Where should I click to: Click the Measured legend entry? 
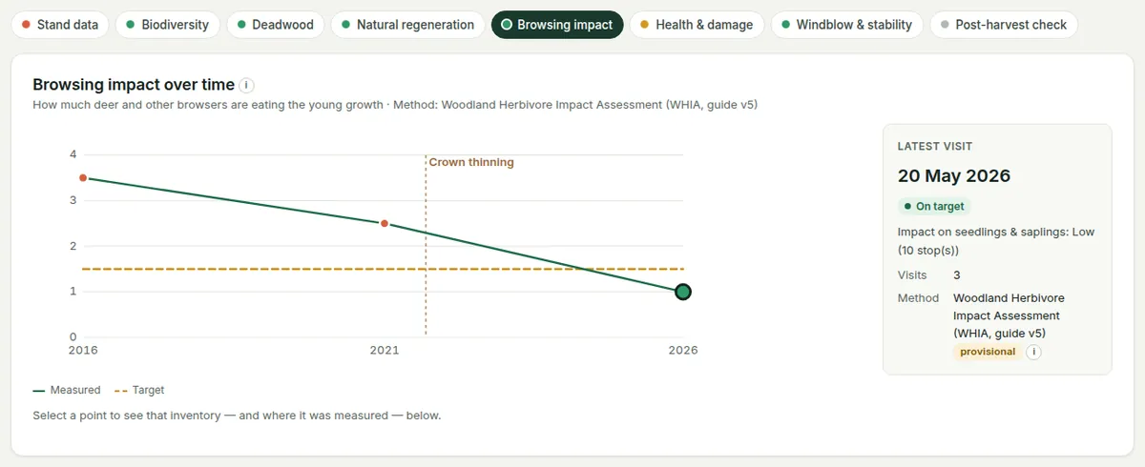tap(67, 390)
